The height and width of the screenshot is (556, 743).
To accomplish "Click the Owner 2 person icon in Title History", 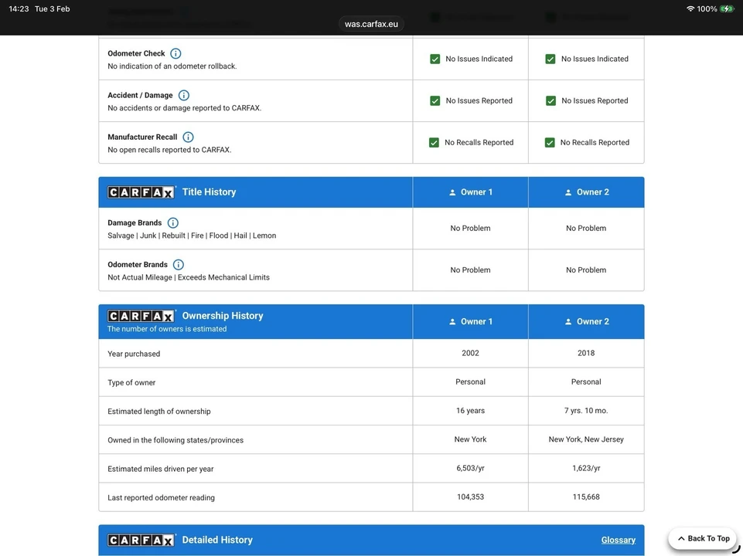I will (568, 192).
